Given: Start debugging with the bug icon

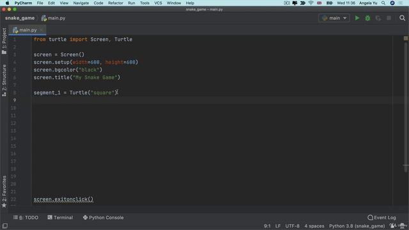Looking at the screenshot, I should click(x=367, y=18).
